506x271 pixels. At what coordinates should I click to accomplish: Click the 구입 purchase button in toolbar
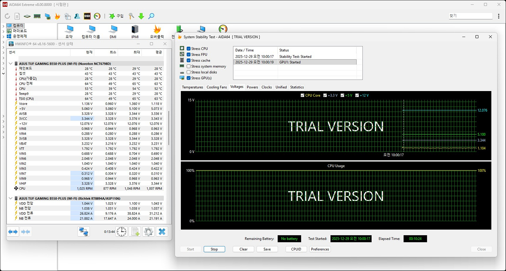click(116, 16)
